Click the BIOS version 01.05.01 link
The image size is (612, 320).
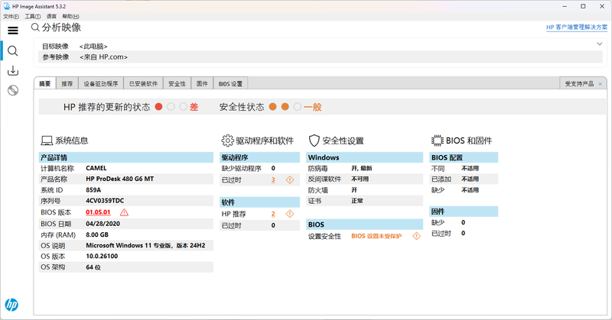coord(99,212)
